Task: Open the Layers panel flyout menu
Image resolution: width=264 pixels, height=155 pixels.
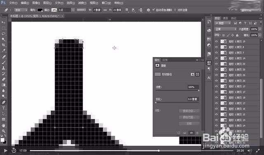Action: (261, 18)
